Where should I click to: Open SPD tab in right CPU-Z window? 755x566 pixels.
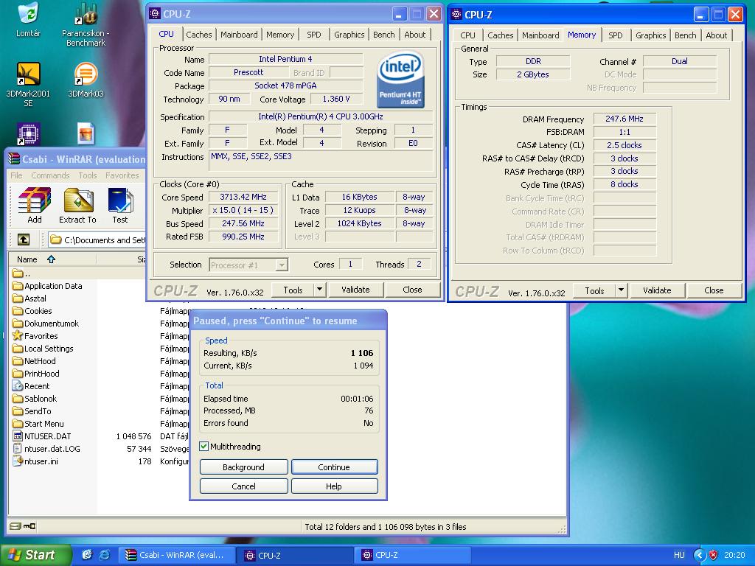616,35
